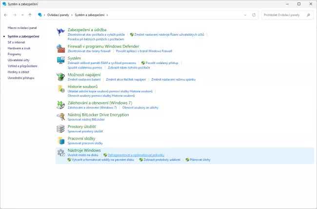Click the Control Panel icon in address bar
This screenshot has height=209, width=317.
[x=40, y=15]
